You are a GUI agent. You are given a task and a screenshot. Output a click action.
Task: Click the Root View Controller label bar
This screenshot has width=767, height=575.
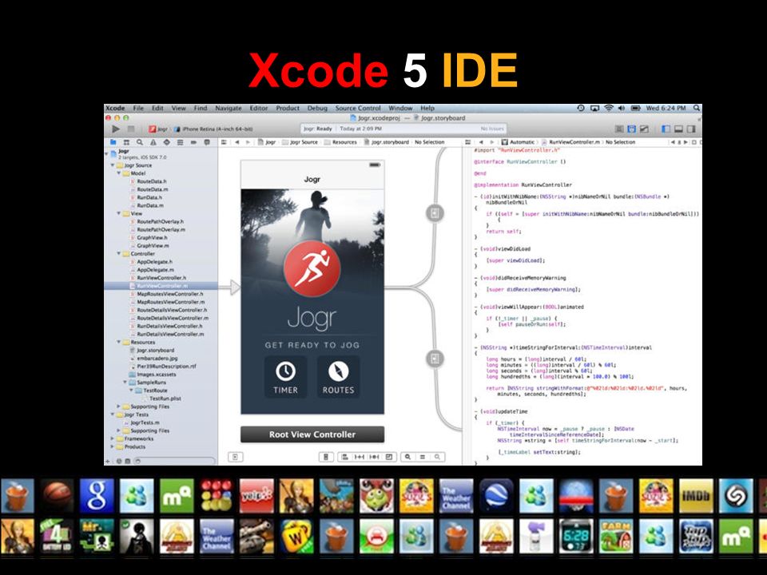click(x=312, y=434)
